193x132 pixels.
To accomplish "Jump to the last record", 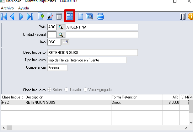I will pos(30,17).
